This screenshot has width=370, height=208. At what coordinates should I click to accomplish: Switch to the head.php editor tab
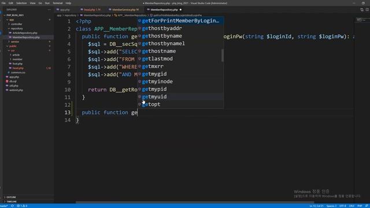point(91,10)
